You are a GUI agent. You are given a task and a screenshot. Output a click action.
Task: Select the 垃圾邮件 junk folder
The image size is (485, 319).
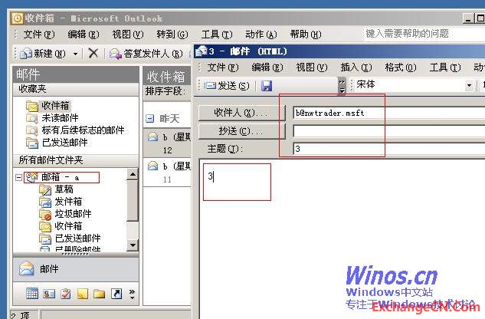[73, 214]
